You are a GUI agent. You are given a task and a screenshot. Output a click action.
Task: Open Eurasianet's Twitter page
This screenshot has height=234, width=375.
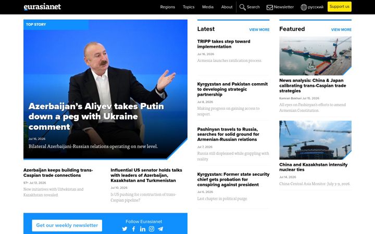tap(124, 229)
